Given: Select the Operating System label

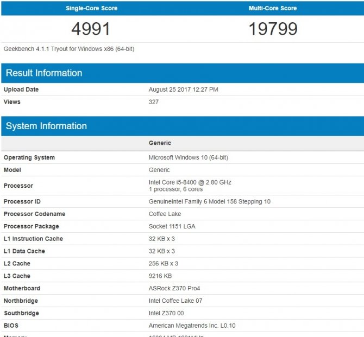Looking at the screenshot, I should 29,157.
